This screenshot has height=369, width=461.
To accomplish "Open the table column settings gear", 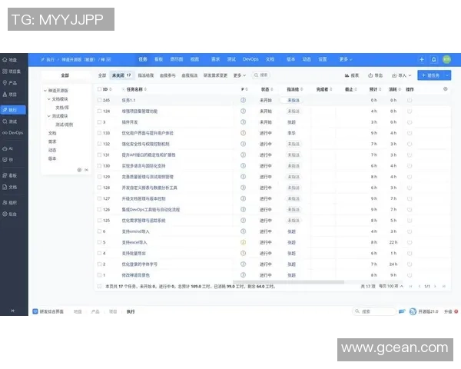I will pyautogui.click(x=445, y=89).
